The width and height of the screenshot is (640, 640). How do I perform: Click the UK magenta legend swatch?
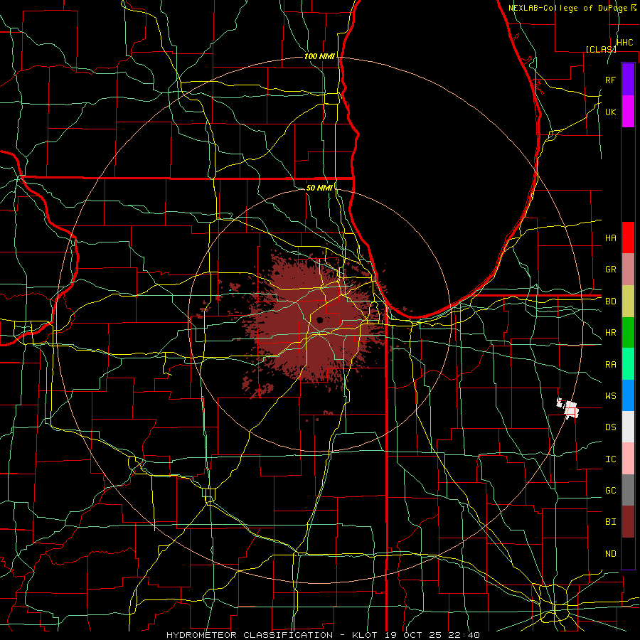coord(628,112)
